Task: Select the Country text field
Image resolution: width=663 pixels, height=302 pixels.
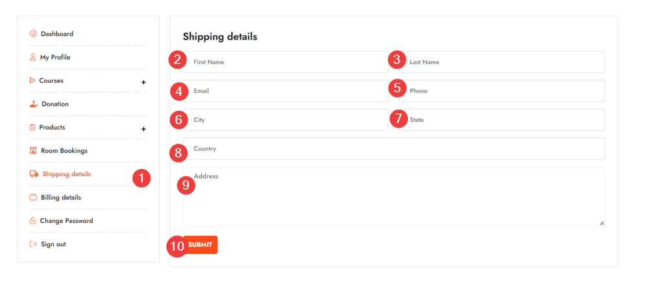Action: point(395,148)
